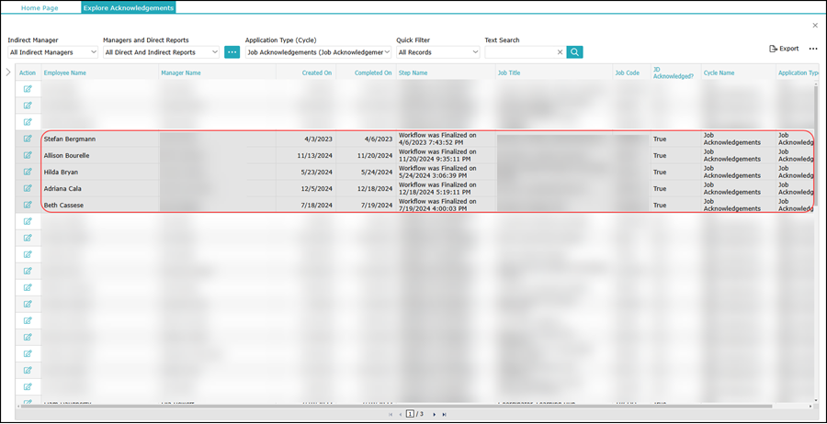Click edit icon for Stefan Bergmann row
827x424 pixels.
(28, 139)
